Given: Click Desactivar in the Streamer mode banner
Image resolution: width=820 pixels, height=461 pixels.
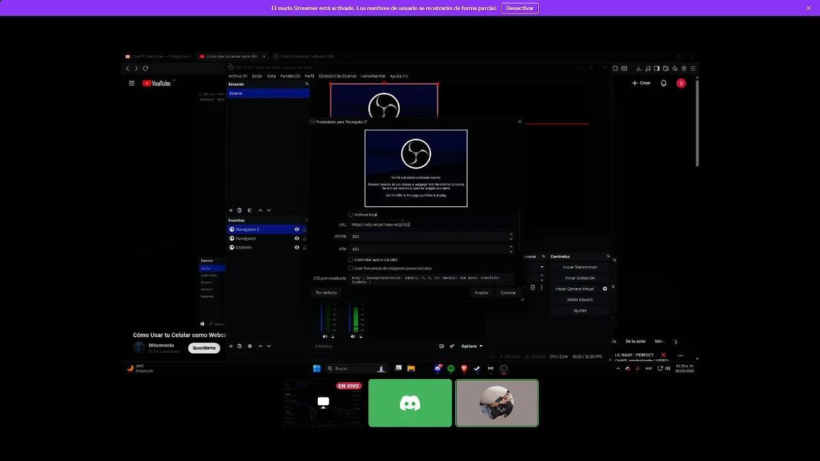Looking at the screenshot, I should point(520,8).
